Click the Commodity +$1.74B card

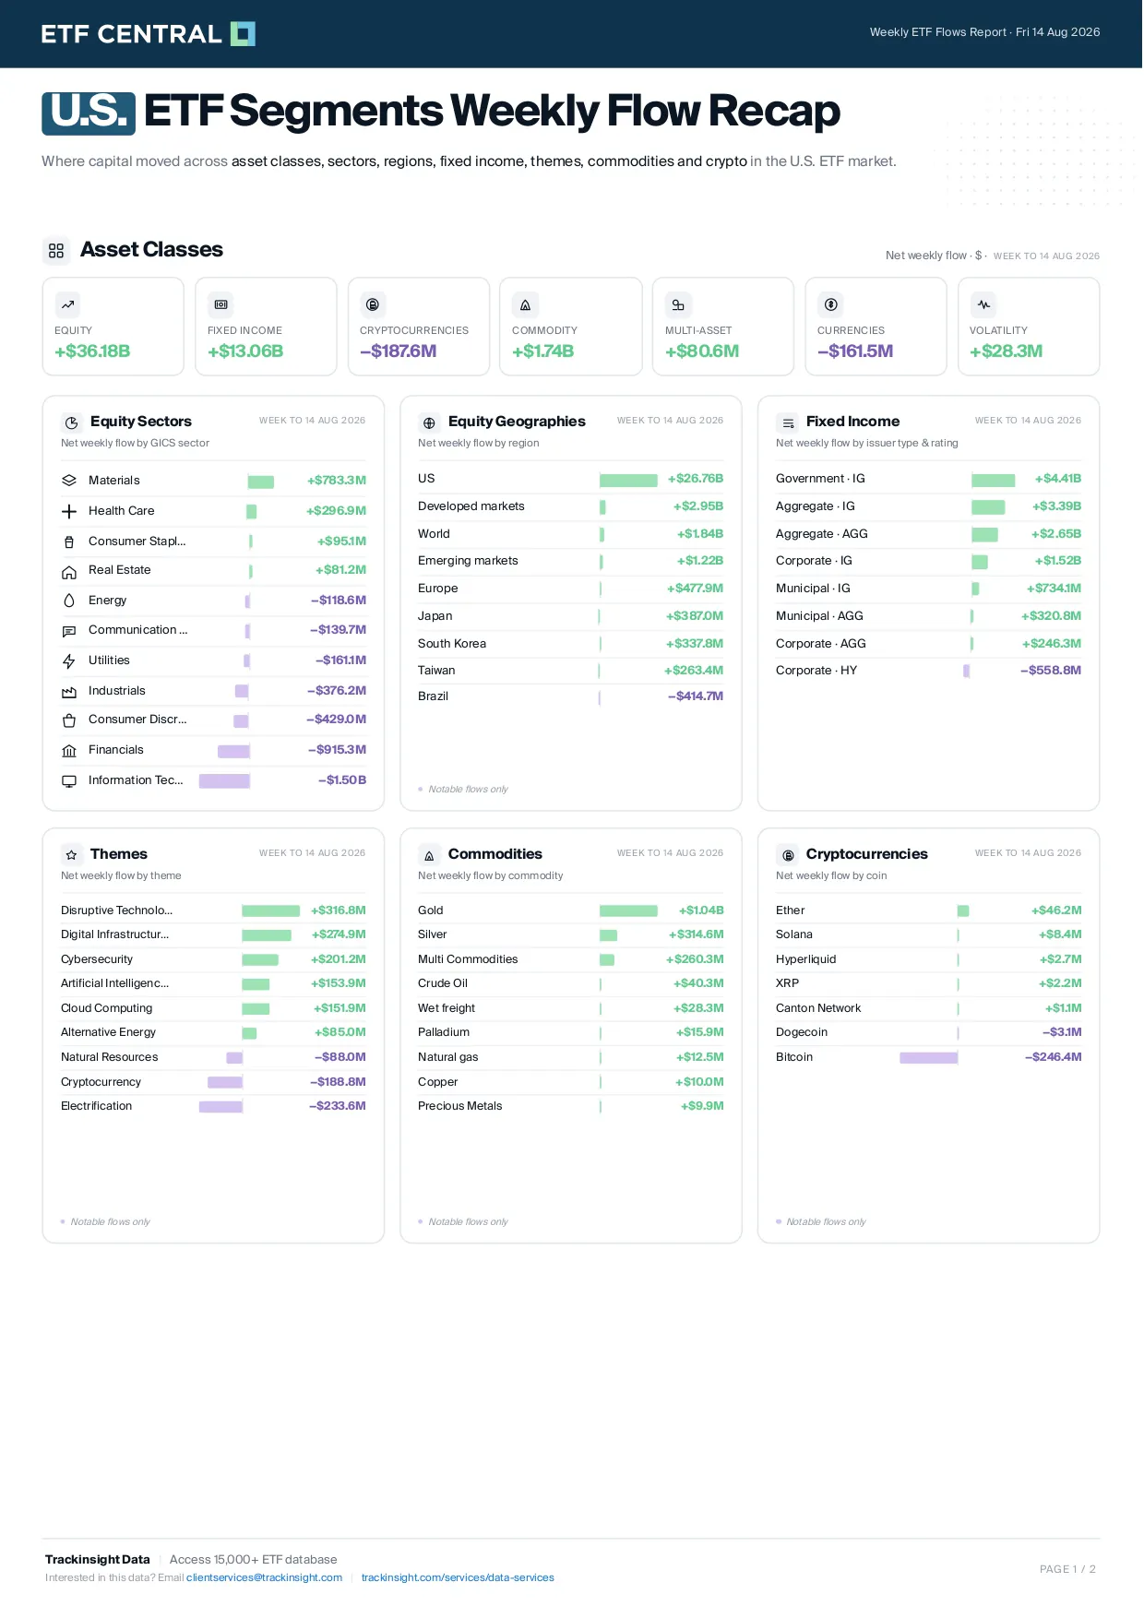click(x=571, y=327)
